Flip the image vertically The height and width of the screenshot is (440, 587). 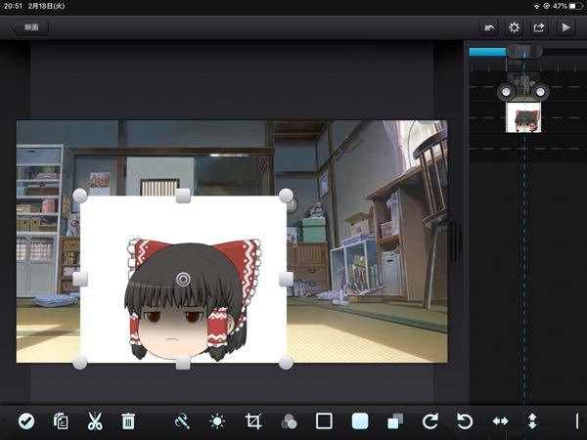click(532, 421)
